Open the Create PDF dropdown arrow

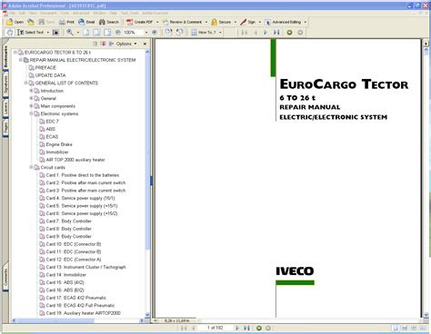point(157,22)
